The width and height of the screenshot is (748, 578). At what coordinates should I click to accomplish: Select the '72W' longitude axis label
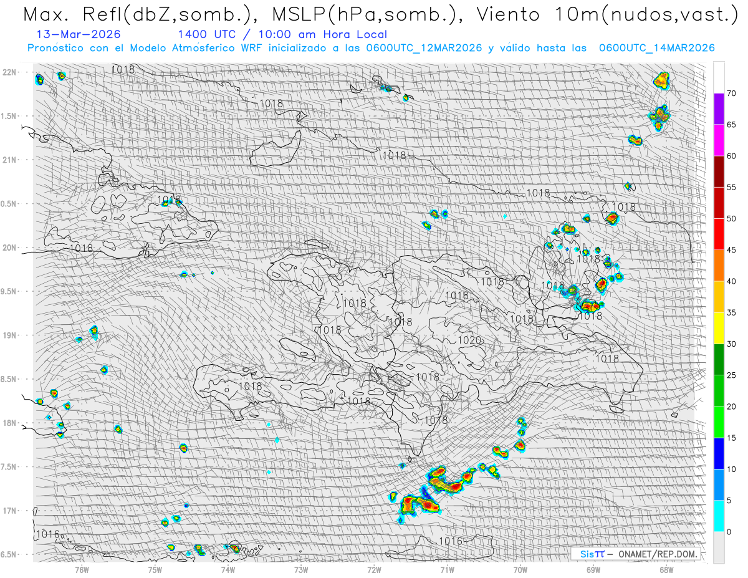374,569
